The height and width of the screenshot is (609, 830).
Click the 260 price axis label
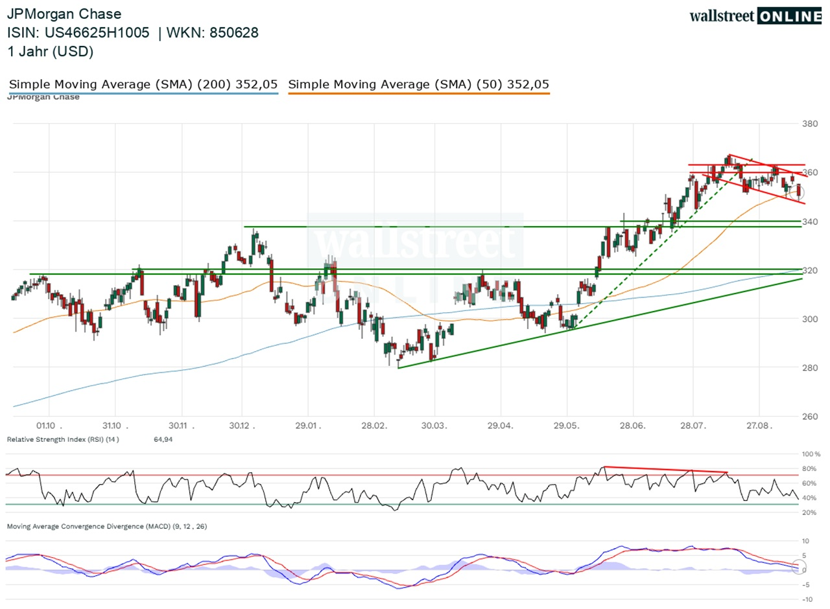pyautogui.click(x=811, y=417)
